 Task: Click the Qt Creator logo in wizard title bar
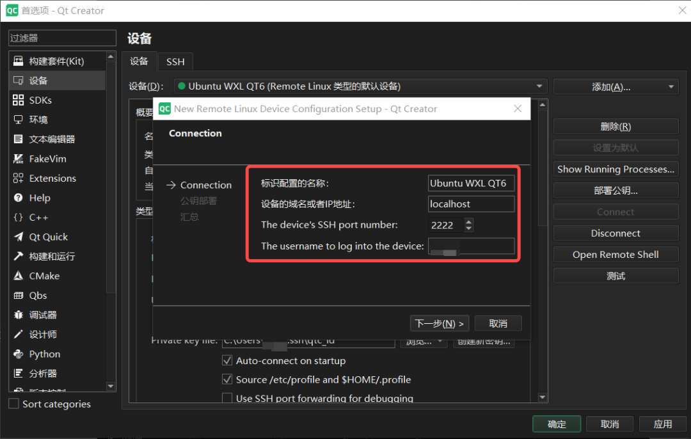coord(164,109)
